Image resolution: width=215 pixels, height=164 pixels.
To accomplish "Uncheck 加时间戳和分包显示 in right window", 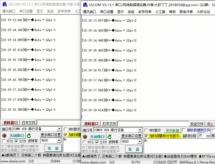I will (146, 136).
